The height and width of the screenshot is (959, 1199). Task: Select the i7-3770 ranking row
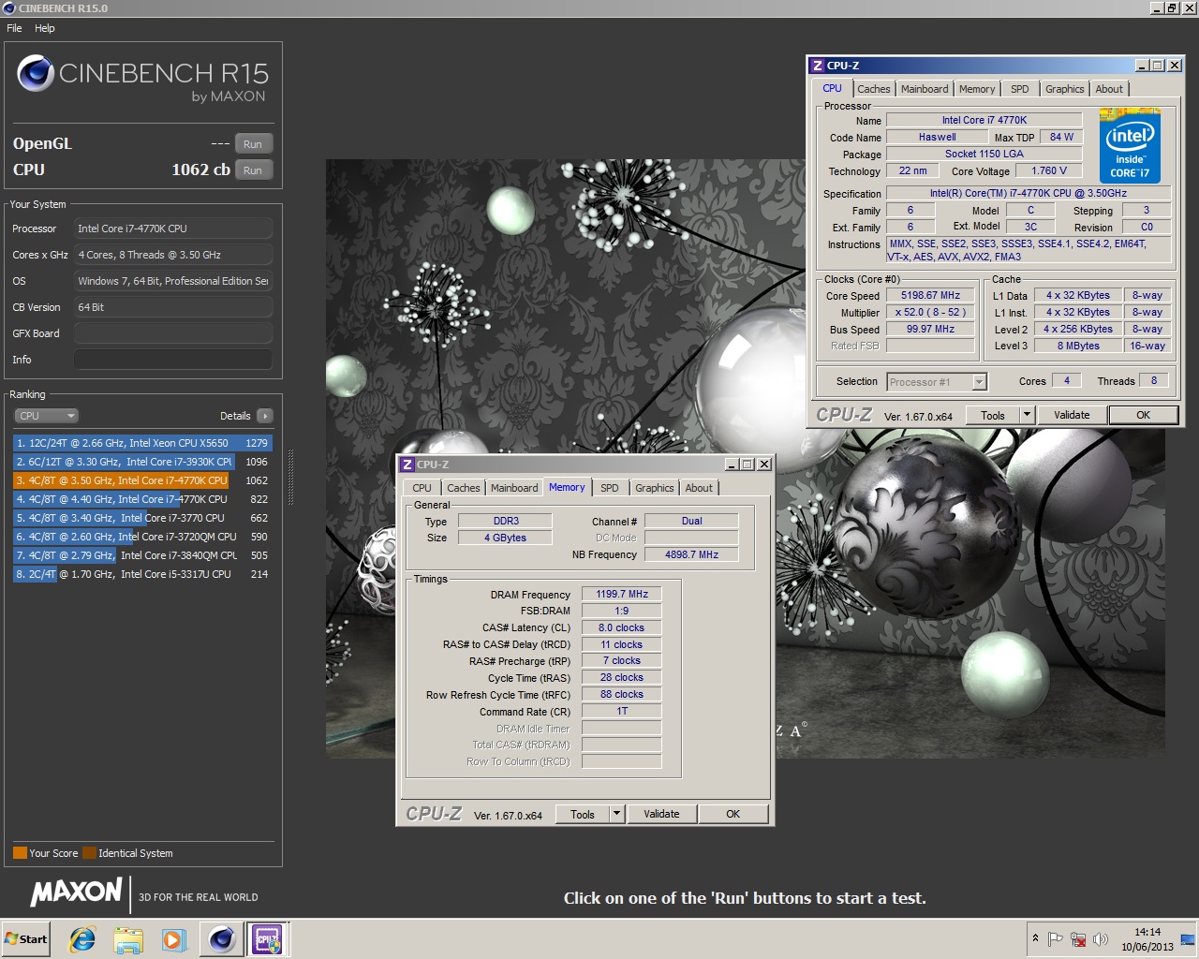click(142, 518)
